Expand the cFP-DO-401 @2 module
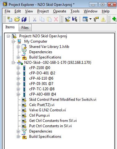Screen dimensions: 117x149 tap(18, 73)
